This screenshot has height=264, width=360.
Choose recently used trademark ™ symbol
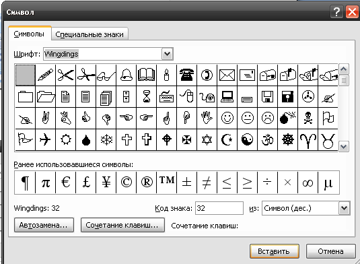(167, 183)
